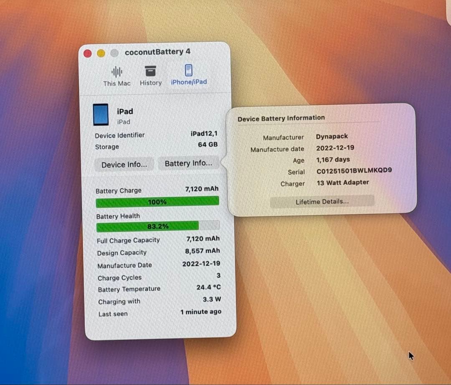
Task: Click the 3.3 W charging value
Action: click(212, 299)
